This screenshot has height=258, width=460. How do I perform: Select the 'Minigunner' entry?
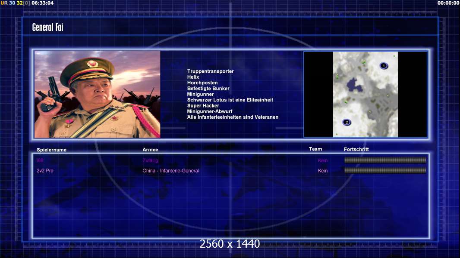coord(200,94)
